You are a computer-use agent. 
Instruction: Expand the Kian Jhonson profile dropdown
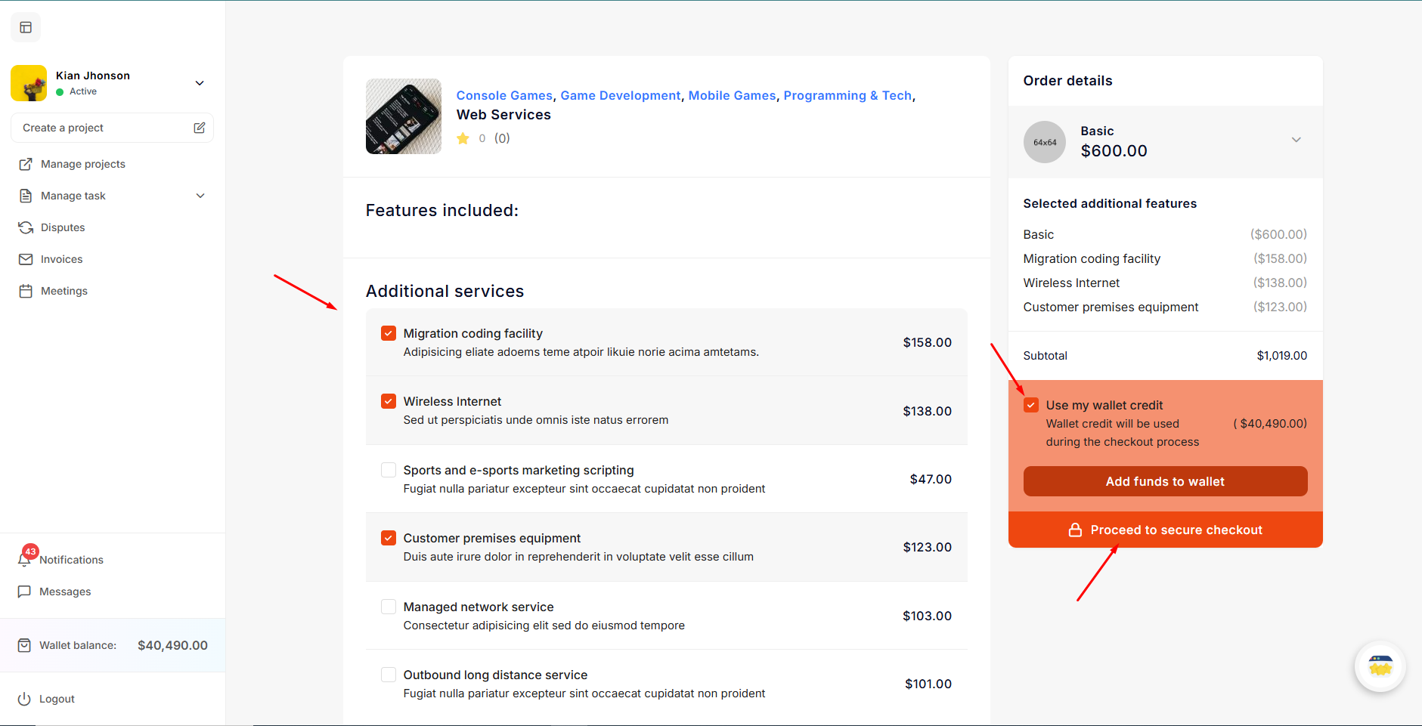pyautogui.click(x=200, y=83)
